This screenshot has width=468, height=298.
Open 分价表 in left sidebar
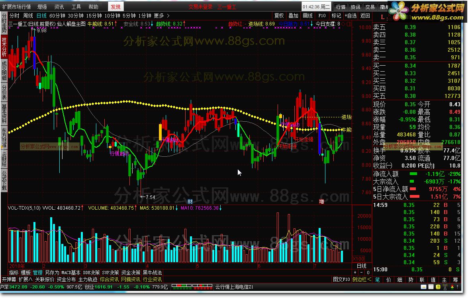point(4,92)
